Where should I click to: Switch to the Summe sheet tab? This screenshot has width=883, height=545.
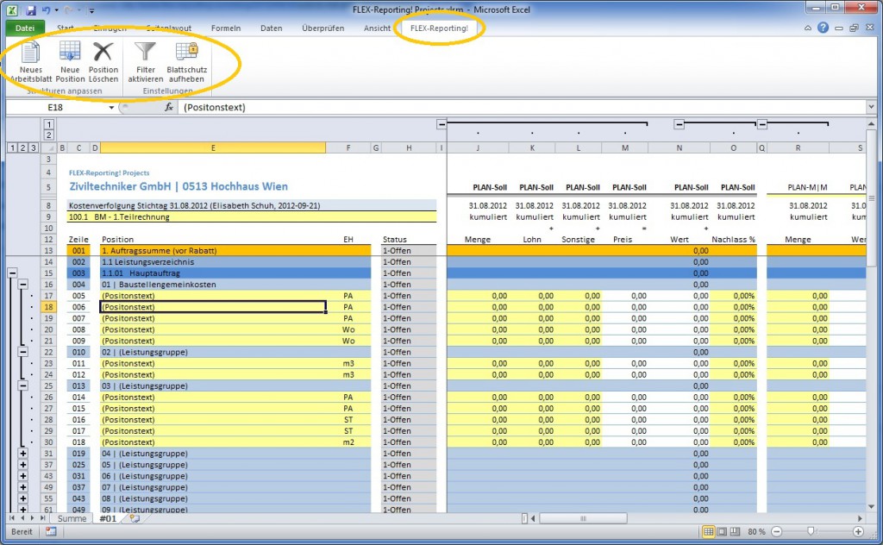(x=72, y=518)
